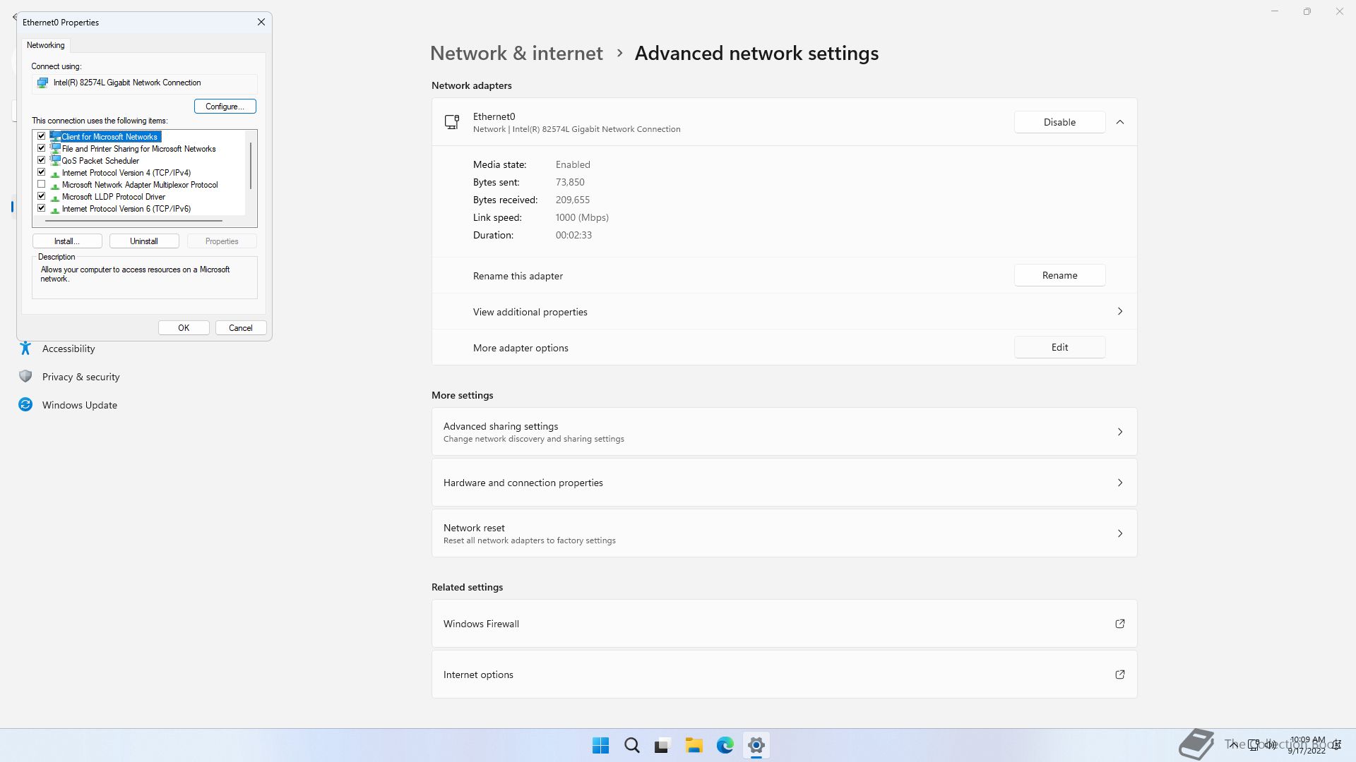Click Client for Microsoft Networks item icon
The image size is (1356, 762).
55,136
